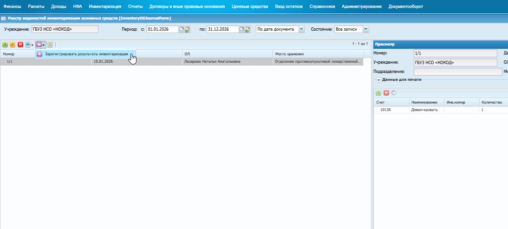Delete selected record using red X icon
508x229 pixels.
tap(20, 45)
